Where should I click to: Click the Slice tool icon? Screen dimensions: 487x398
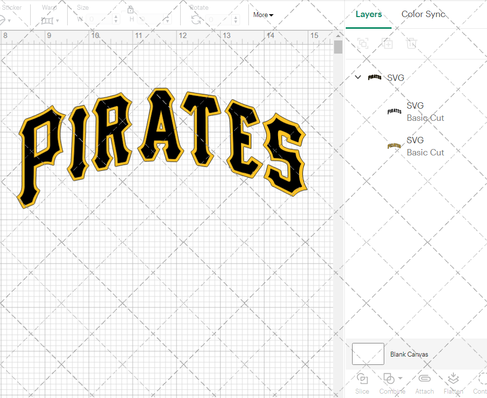click(x=362, y=379)
